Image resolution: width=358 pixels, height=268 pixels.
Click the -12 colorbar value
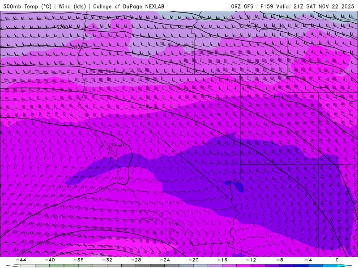[x=251, y=260]
